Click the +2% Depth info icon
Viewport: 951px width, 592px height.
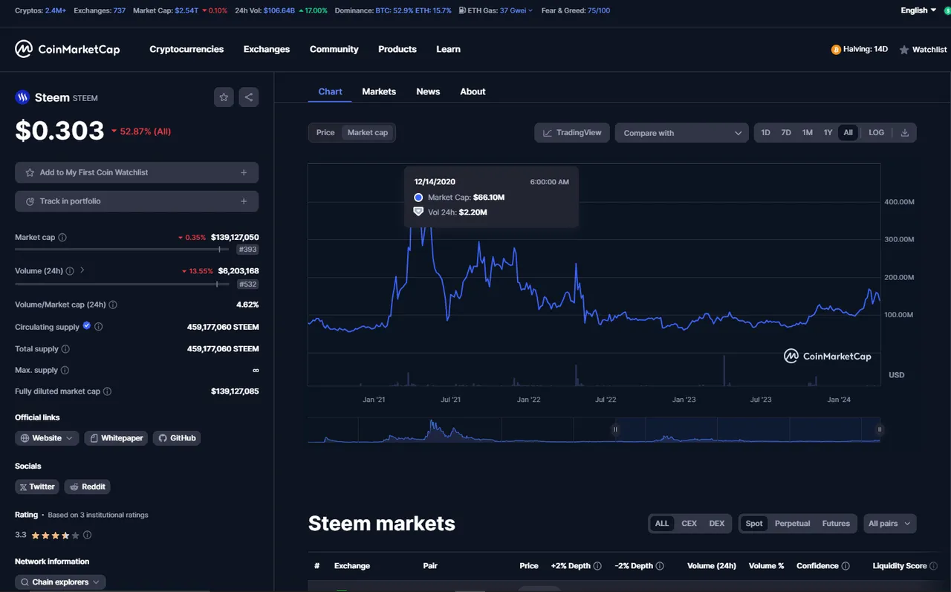tap(597, 566)
